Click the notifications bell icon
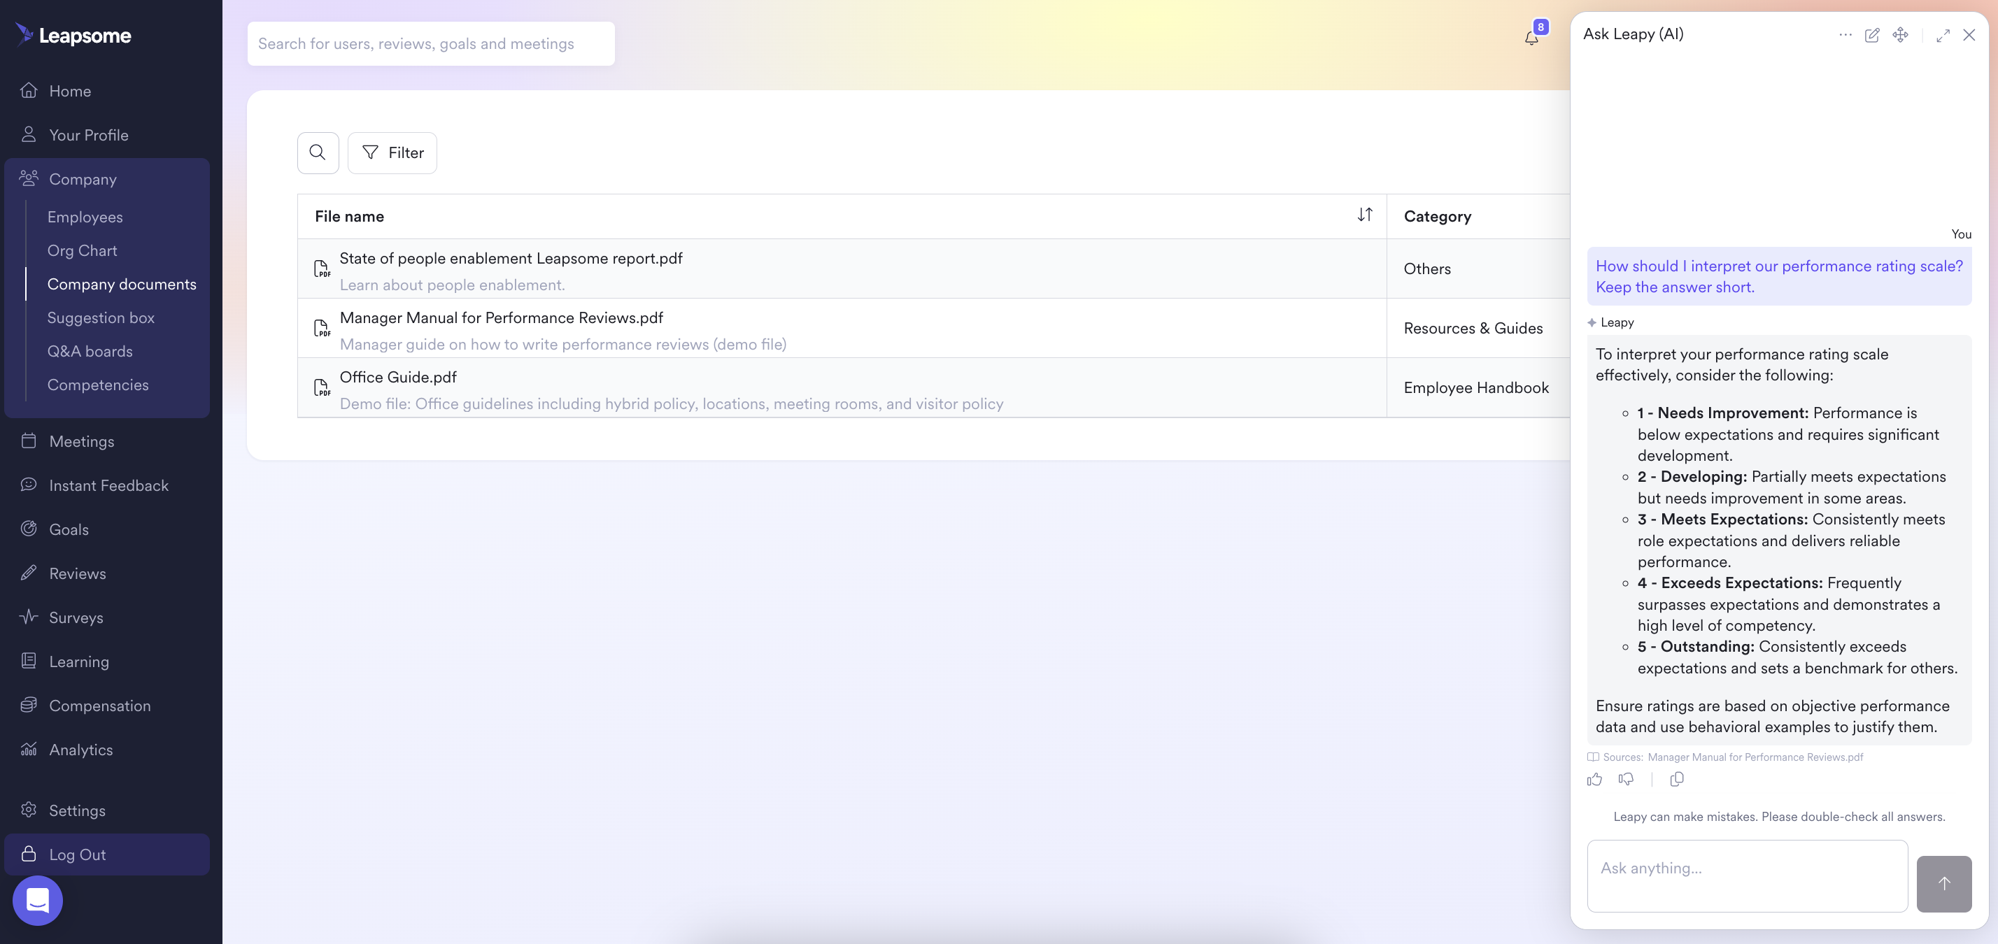Viewport: 1998px width, 944px height. click(1531, 38)
